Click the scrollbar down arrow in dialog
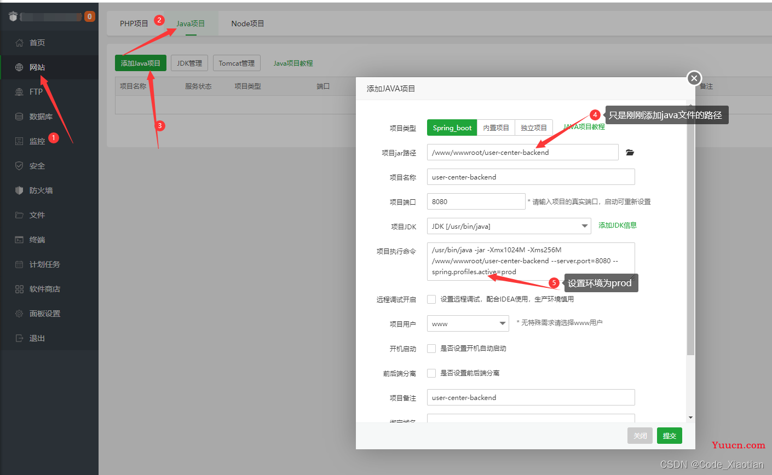This screenshot has width=772, height=475. click(690, 418)
